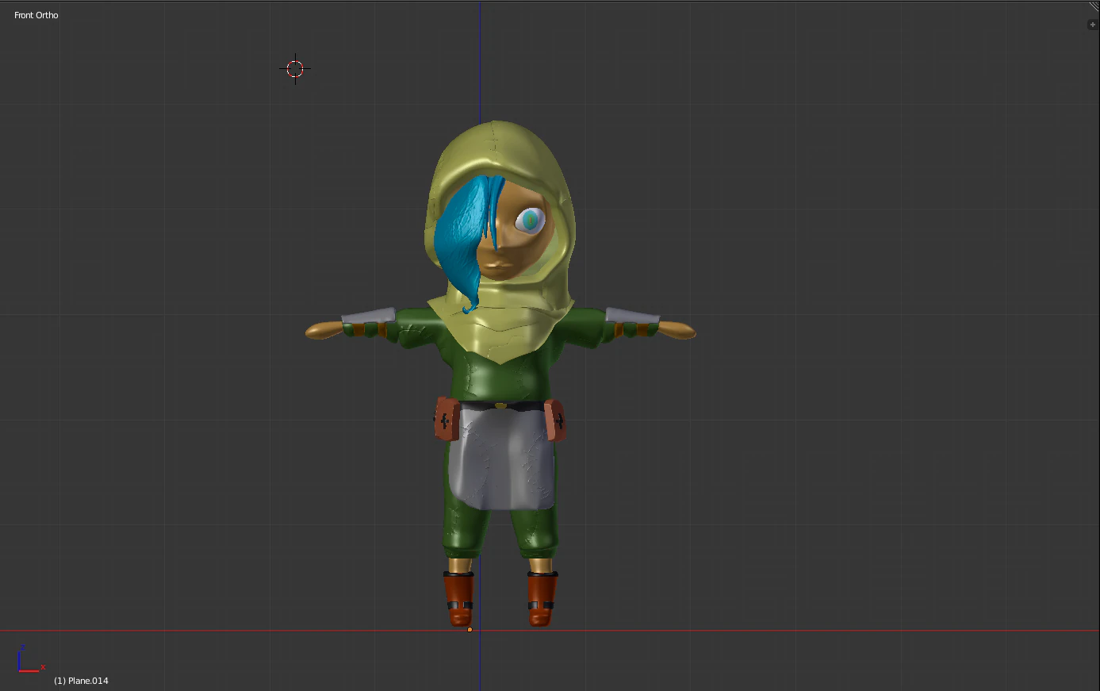Select the character's visible eye
Screen dimensions: 1100x691
[x=531, y=220]
